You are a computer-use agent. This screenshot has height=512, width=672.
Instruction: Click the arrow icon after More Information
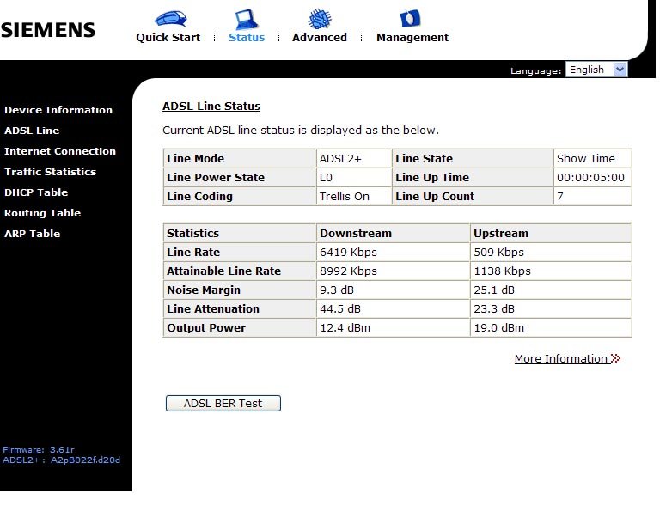(x=615, y=358)
